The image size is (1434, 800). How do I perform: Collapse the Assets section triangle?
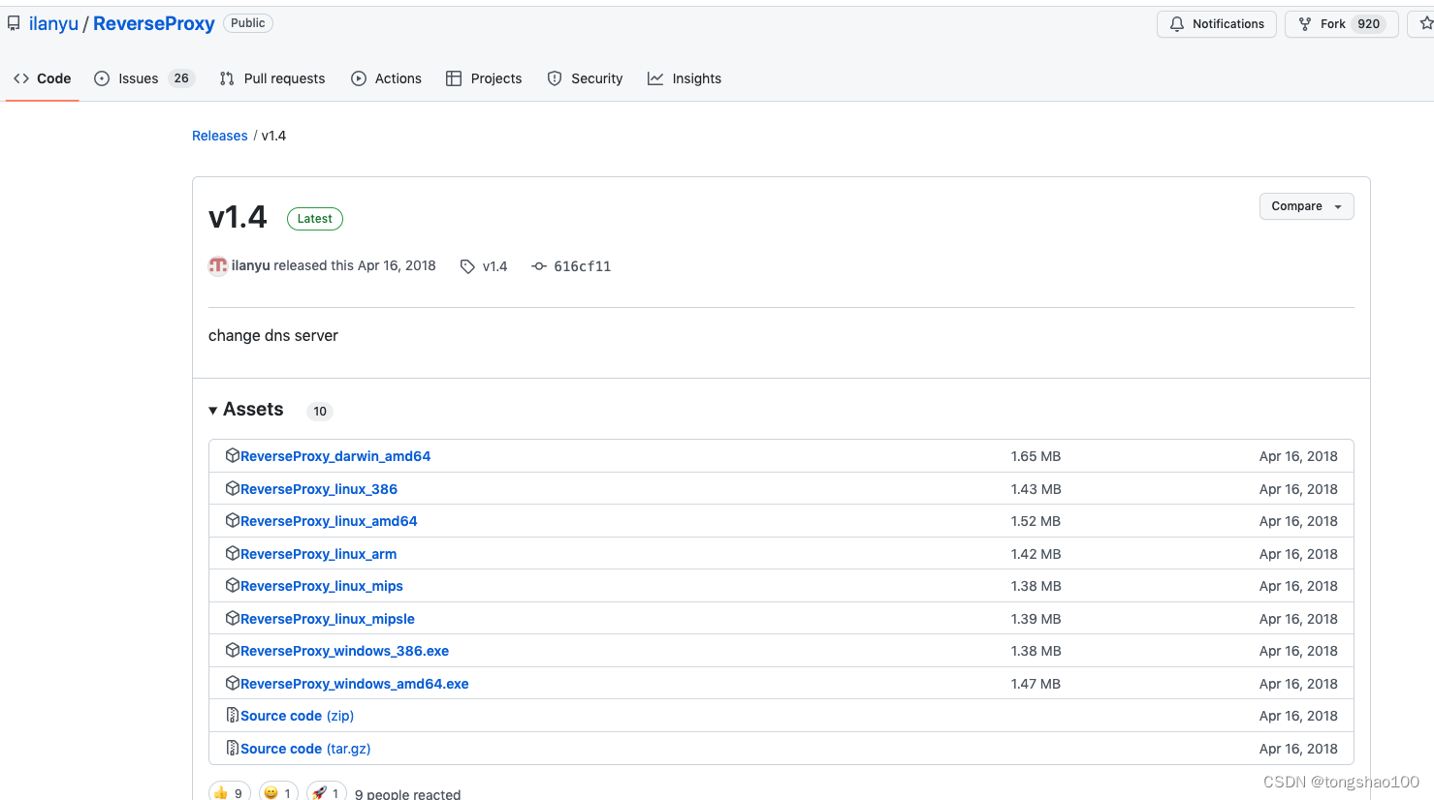pyautogui.click(x=212, y=411)
